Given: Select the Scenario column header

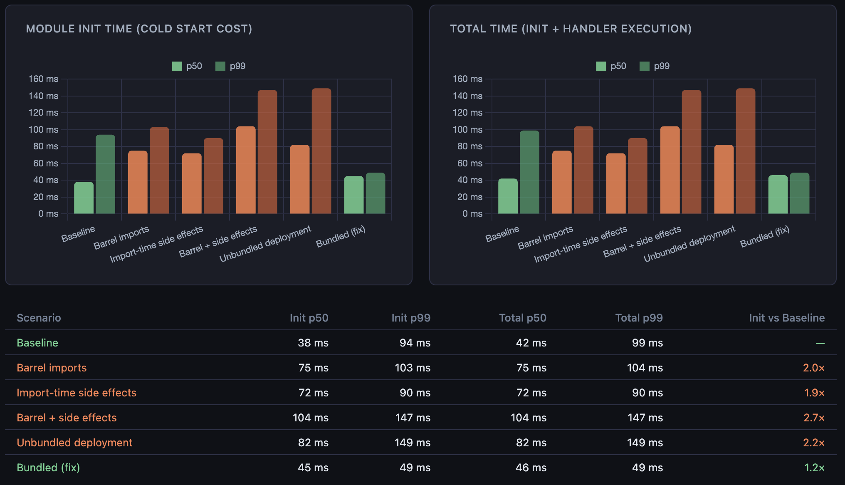Looking at the screenshot, I should pos(39,318).
